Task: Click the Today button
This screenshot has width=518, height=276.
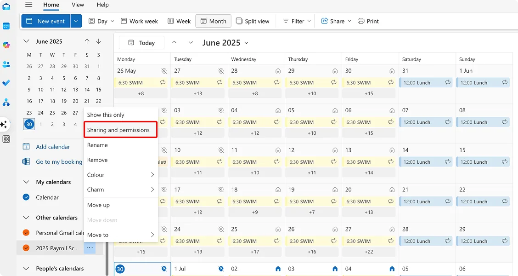Action: tap(141, 43)
